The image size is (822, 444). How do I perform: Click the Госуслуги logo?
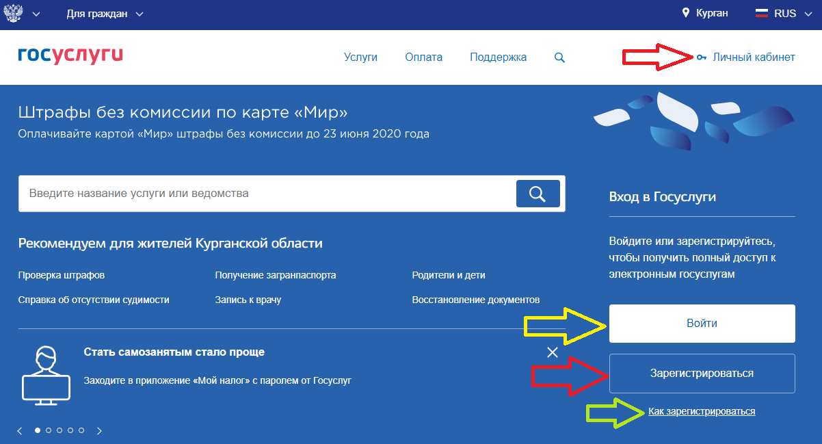70,56
